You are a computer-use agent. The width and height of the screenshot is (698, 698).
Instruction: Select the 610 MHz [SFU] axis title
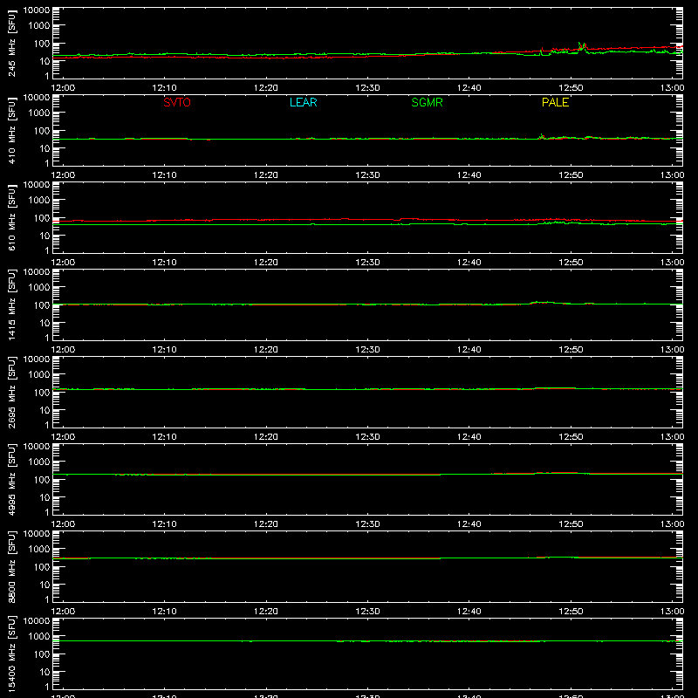(x=12, y=218)
